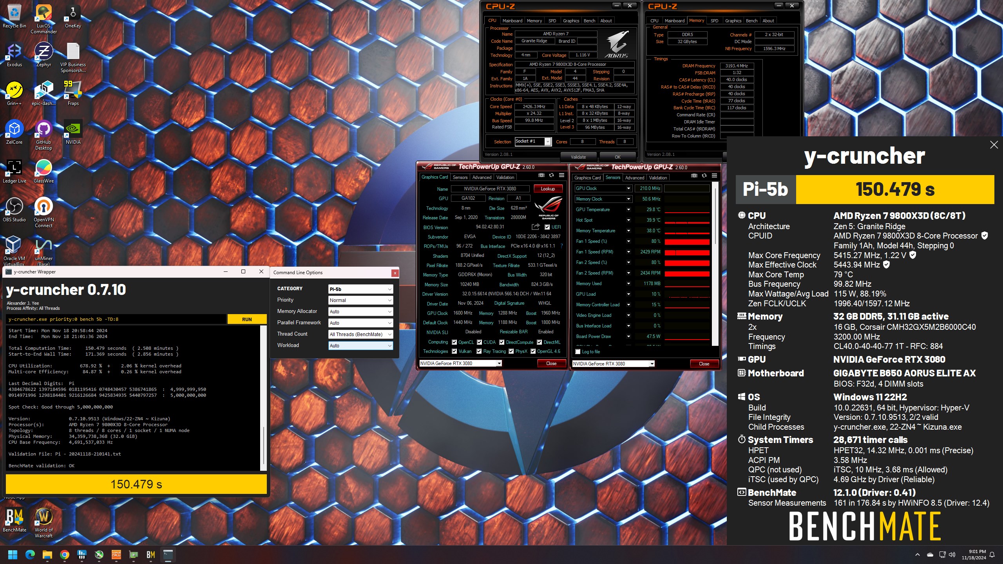This screenshot has height=564, width=1003.
Task: Open the Workload dropdown
Action: (360, 346)
